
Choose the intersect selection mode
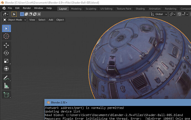[39, 14]
